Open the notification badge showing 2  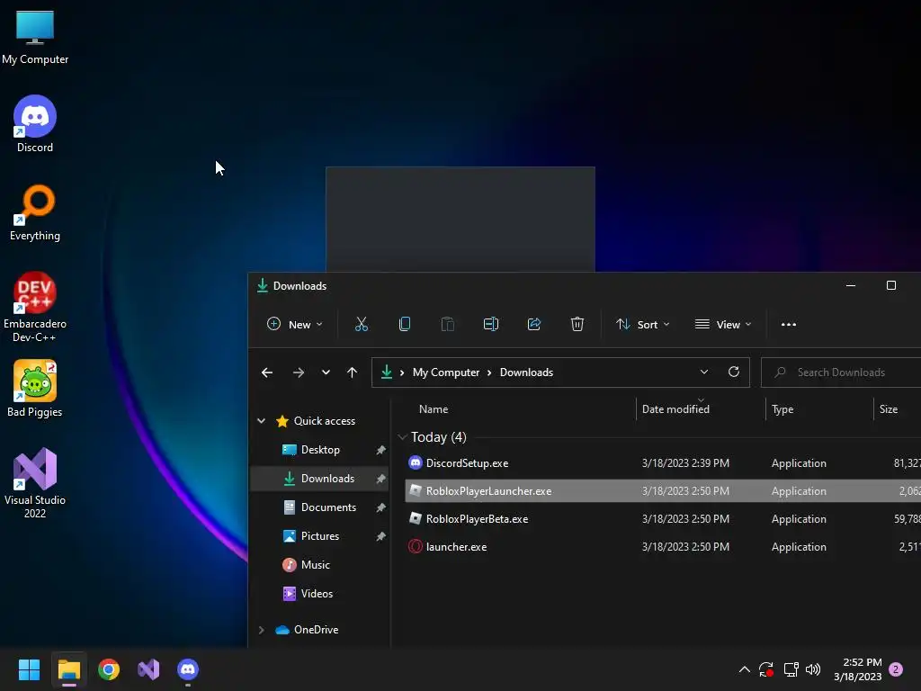pos(896,669)
